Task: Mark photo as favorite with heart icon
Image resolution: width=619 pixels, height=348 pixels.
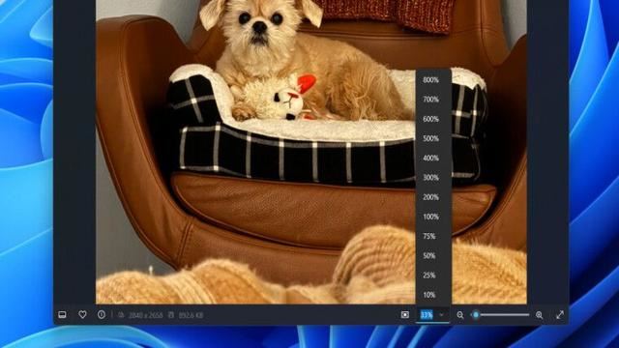Action: coord(82,314)
